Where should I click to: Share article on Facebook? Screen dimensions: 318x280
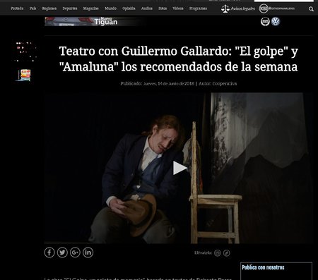point(49,252)
